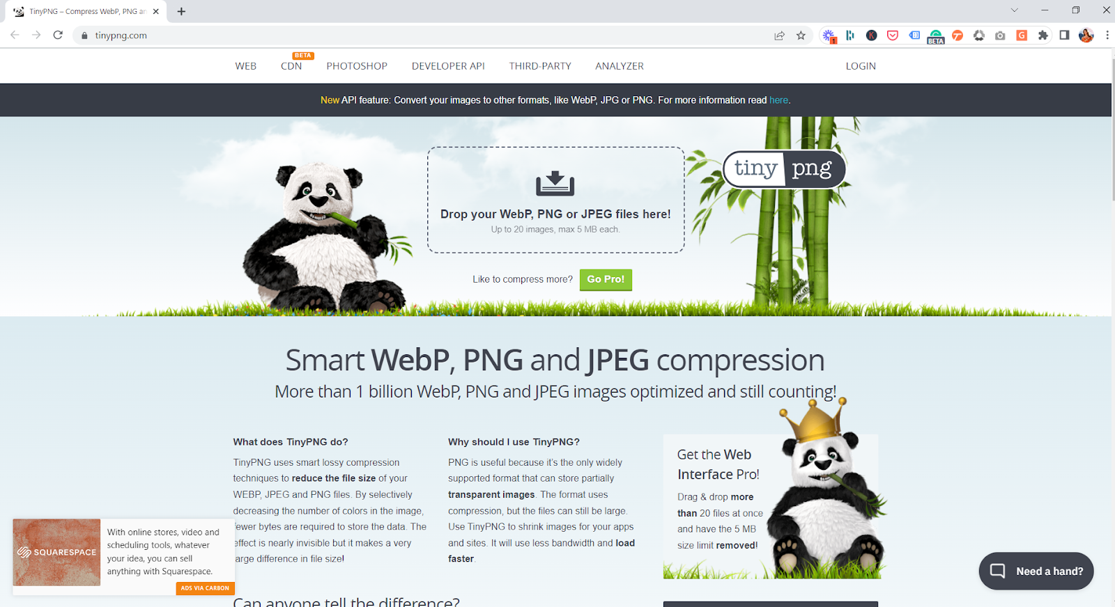Click the 'Smart WebP, PNG and JPEG compression' headline
The image size is (1115, 607).
click(x=555, y=361)
